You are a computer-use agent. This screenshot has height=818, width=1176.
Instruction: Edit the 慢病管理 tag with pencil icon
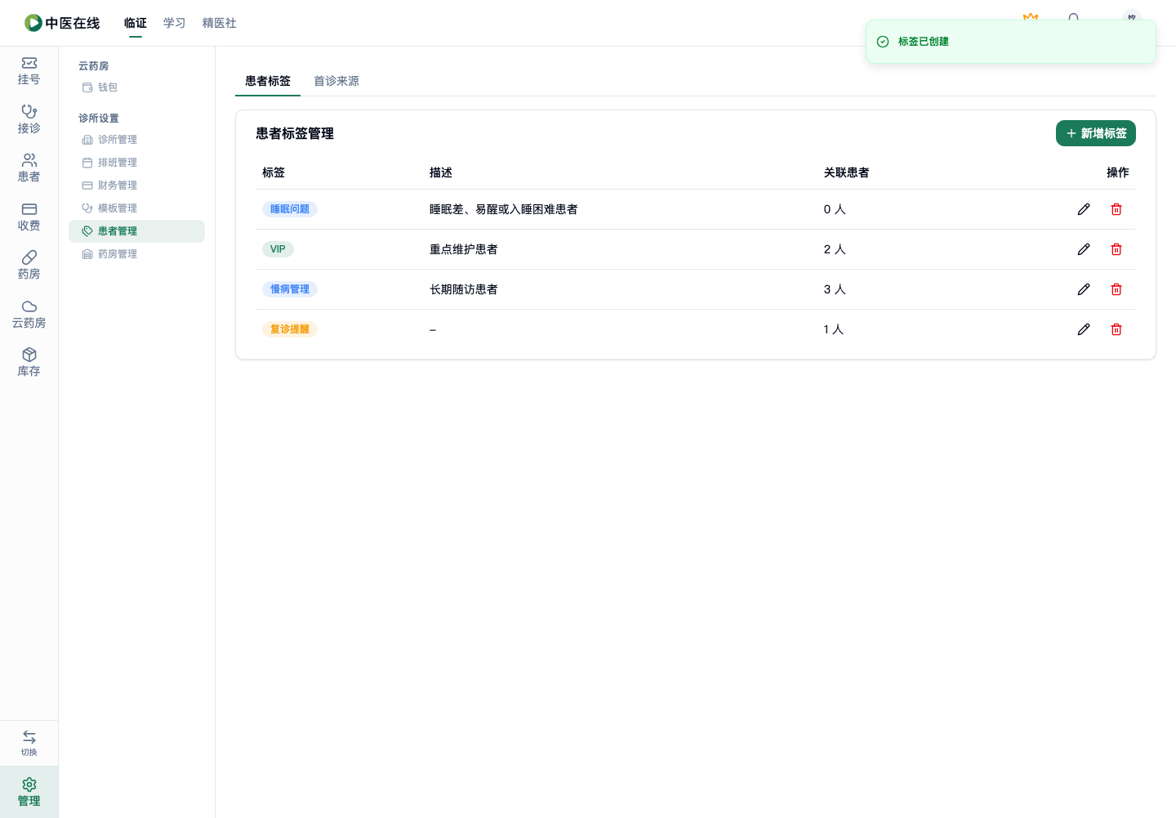[1084, 289]
